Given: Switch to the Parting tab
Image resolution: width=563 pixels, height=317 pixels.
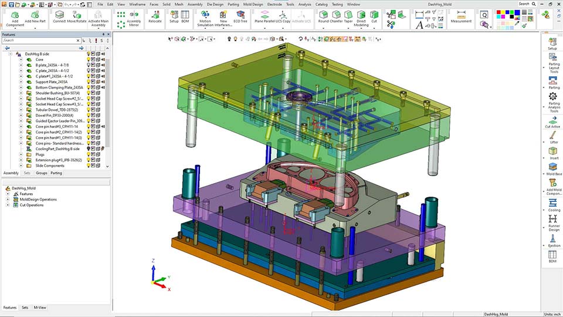Looking at the screenshot, I should tap(56, 173).
